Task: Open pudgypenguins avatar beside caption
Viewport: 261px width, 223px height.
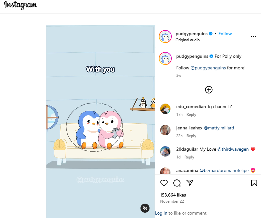Action: point(165,58)
